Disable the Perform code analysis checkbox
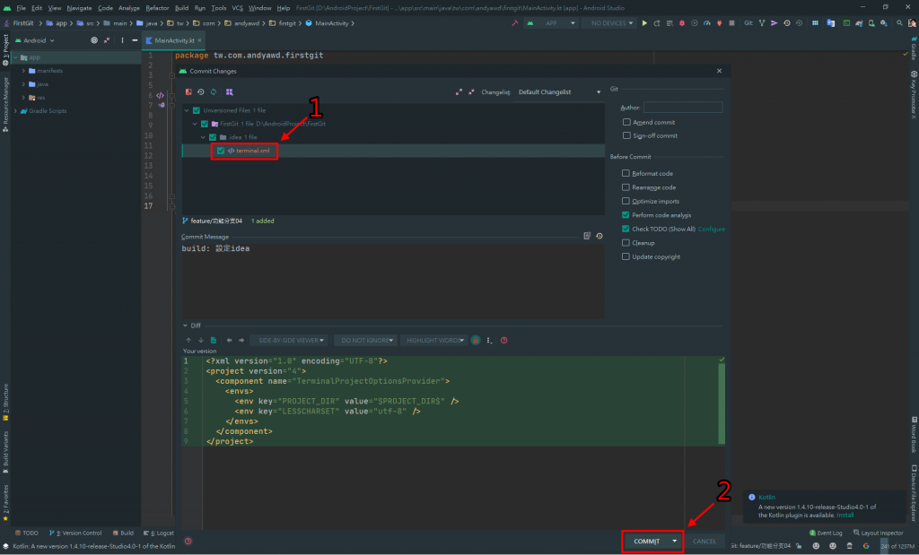 point(626,215)
